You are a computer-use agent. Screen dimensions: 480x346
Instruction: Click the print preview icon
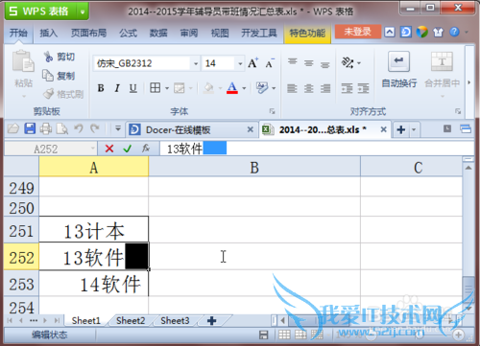(x=62, y=128)
